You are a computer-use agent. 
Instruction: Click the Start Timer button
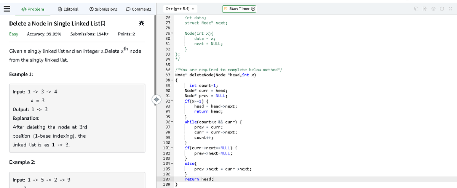240,8
